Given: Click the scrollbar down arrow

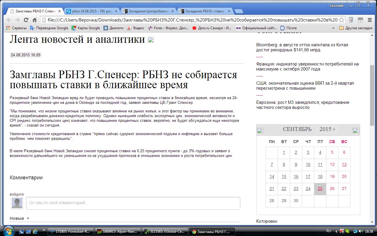Looking at the screenshot, I should coord(372,223).
